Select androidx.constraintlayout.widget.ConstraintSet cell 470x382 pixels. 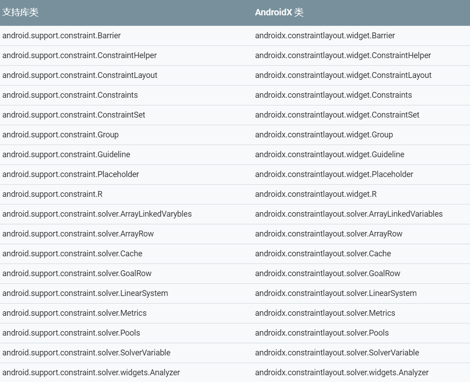point(337,115)
